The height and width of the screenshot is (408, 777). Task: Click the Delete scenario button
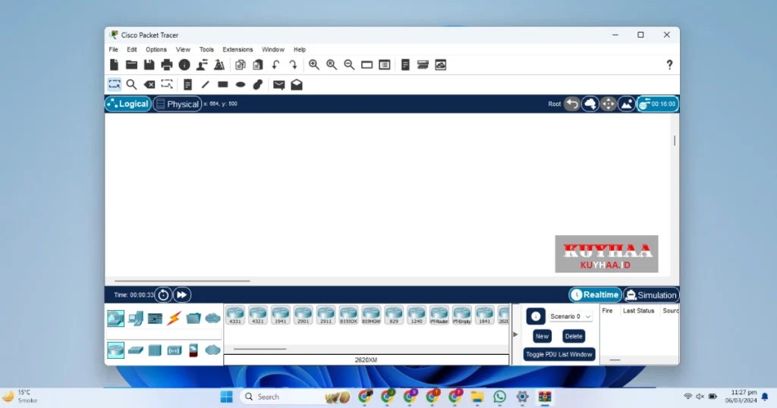(574, 336)
